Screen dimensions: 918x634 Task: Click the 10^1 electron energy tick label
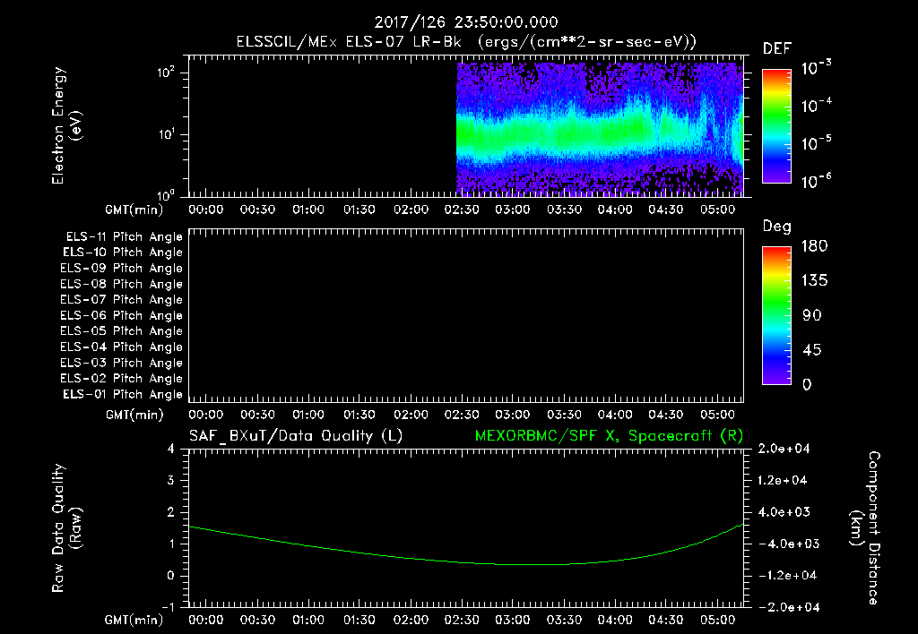166,134
